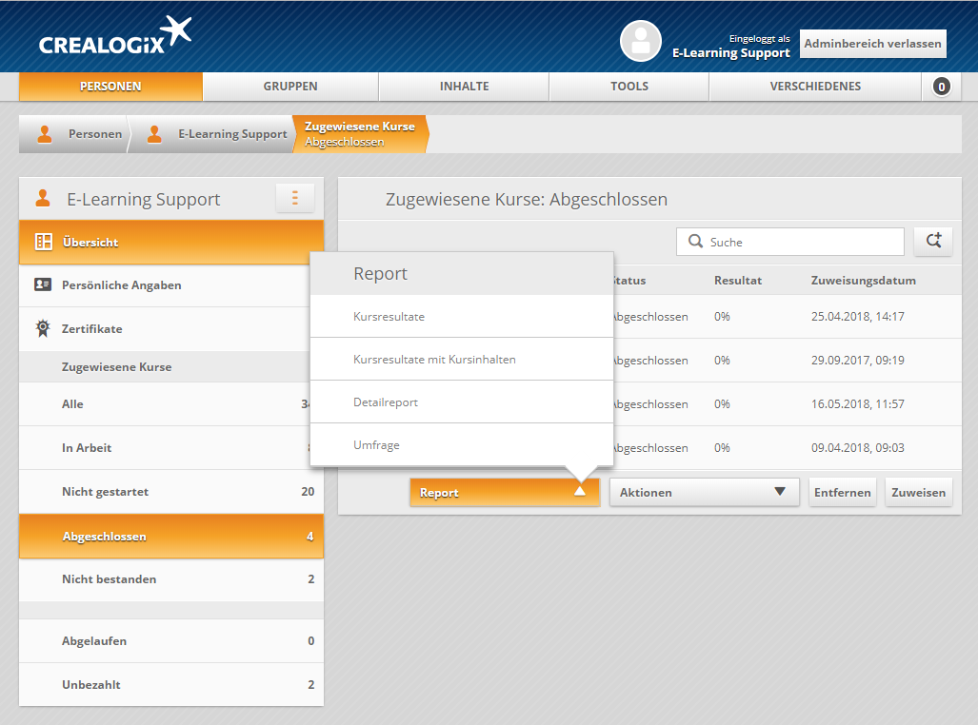Expand the Aktionen dropdown

tap(704, 492)
